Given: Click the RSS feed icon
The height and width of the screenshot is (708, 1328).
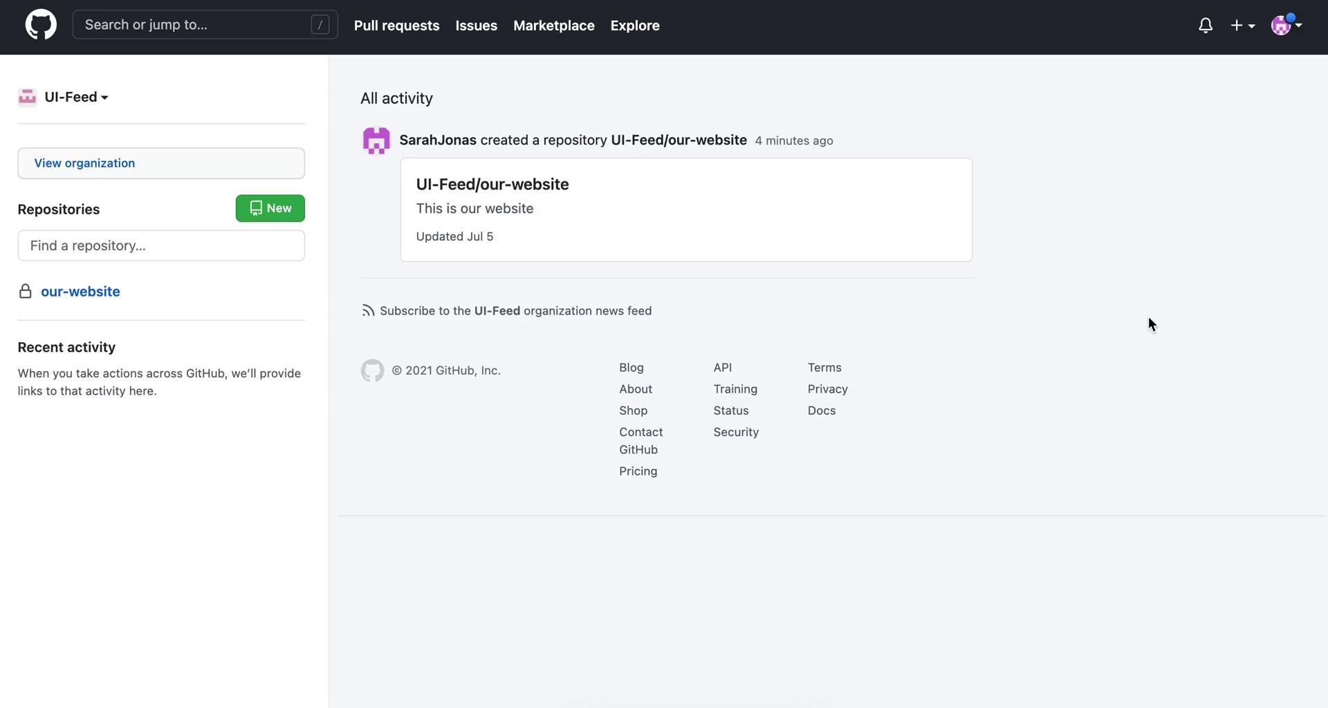Looking at the screenshot, I should (x=368, y=310).
